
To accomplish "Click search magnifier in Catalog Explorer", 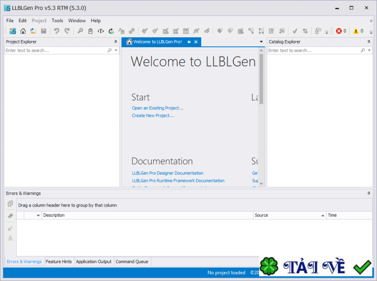I will click(x=363, y=50).
